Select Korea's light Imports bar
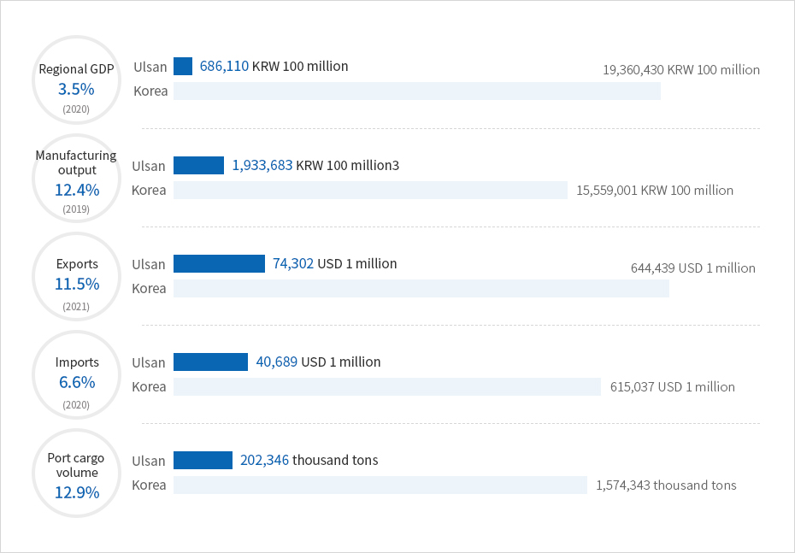The width and height of the screenshot is (795, 553). pyautogui.click(x=387, y=386)
